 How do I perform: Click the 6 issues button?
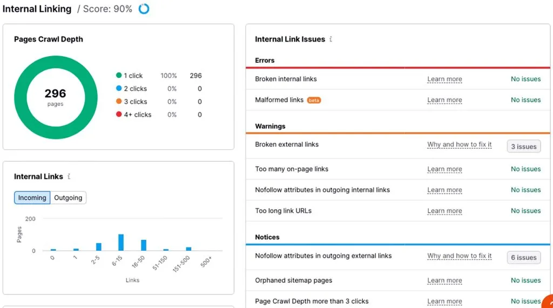524,258
